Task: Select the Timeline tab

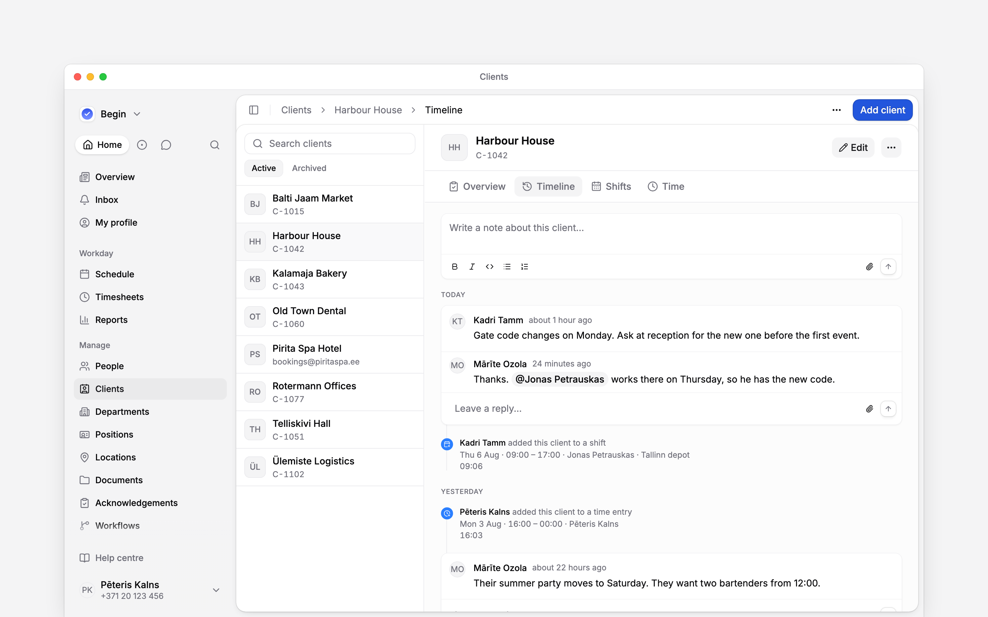Action: (548, 186)
